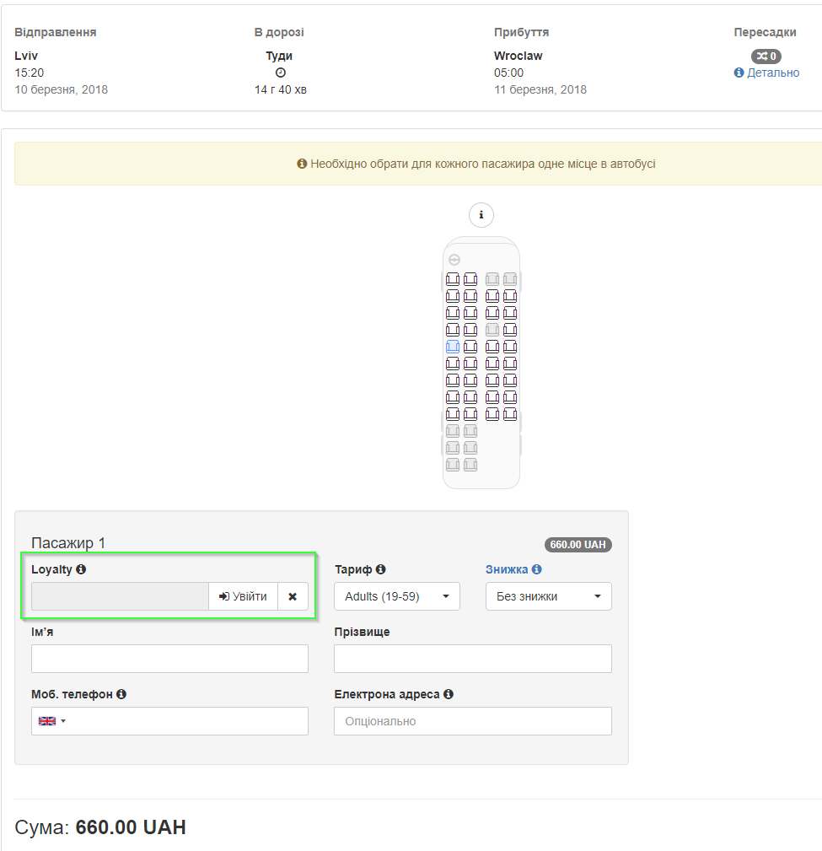Expand the phone country flag selector
Viewport: 822px width, 851px height.
pyautogui.click(x=52, y=721)
